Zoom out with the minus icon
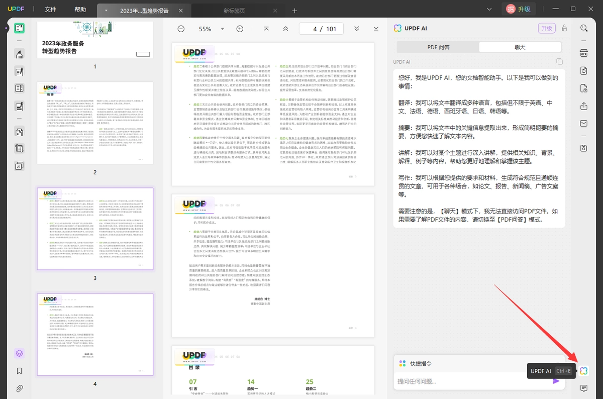This screenshot has height=399, width=603. [x=181, y=29]
